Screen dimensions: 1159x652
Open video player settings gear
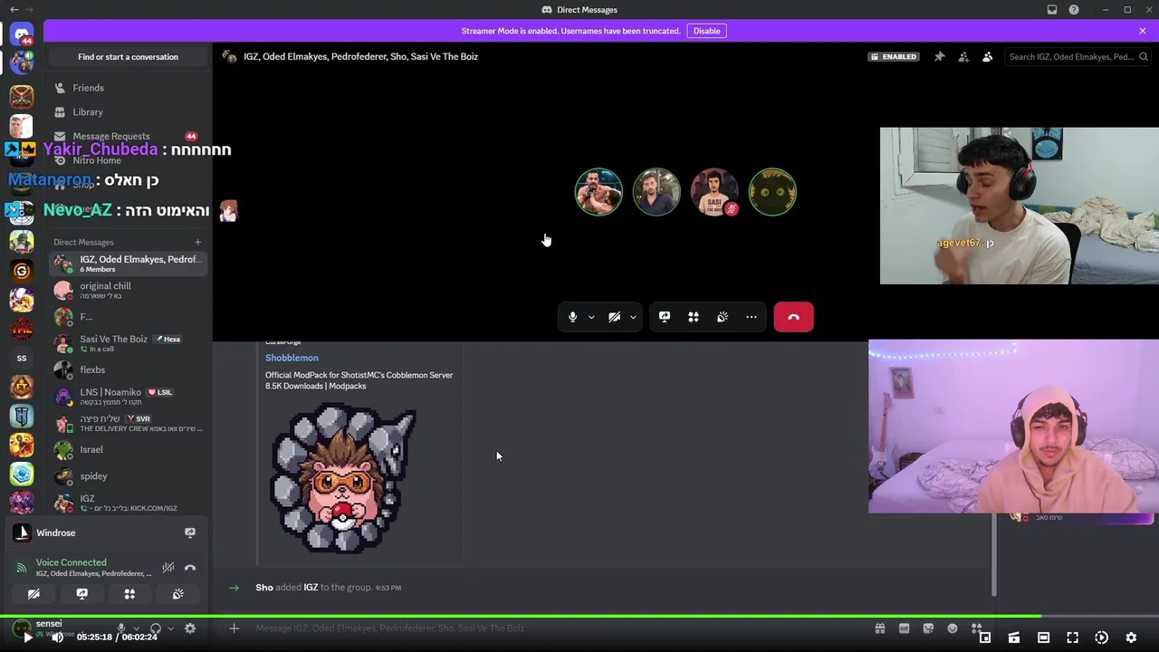1131,638
